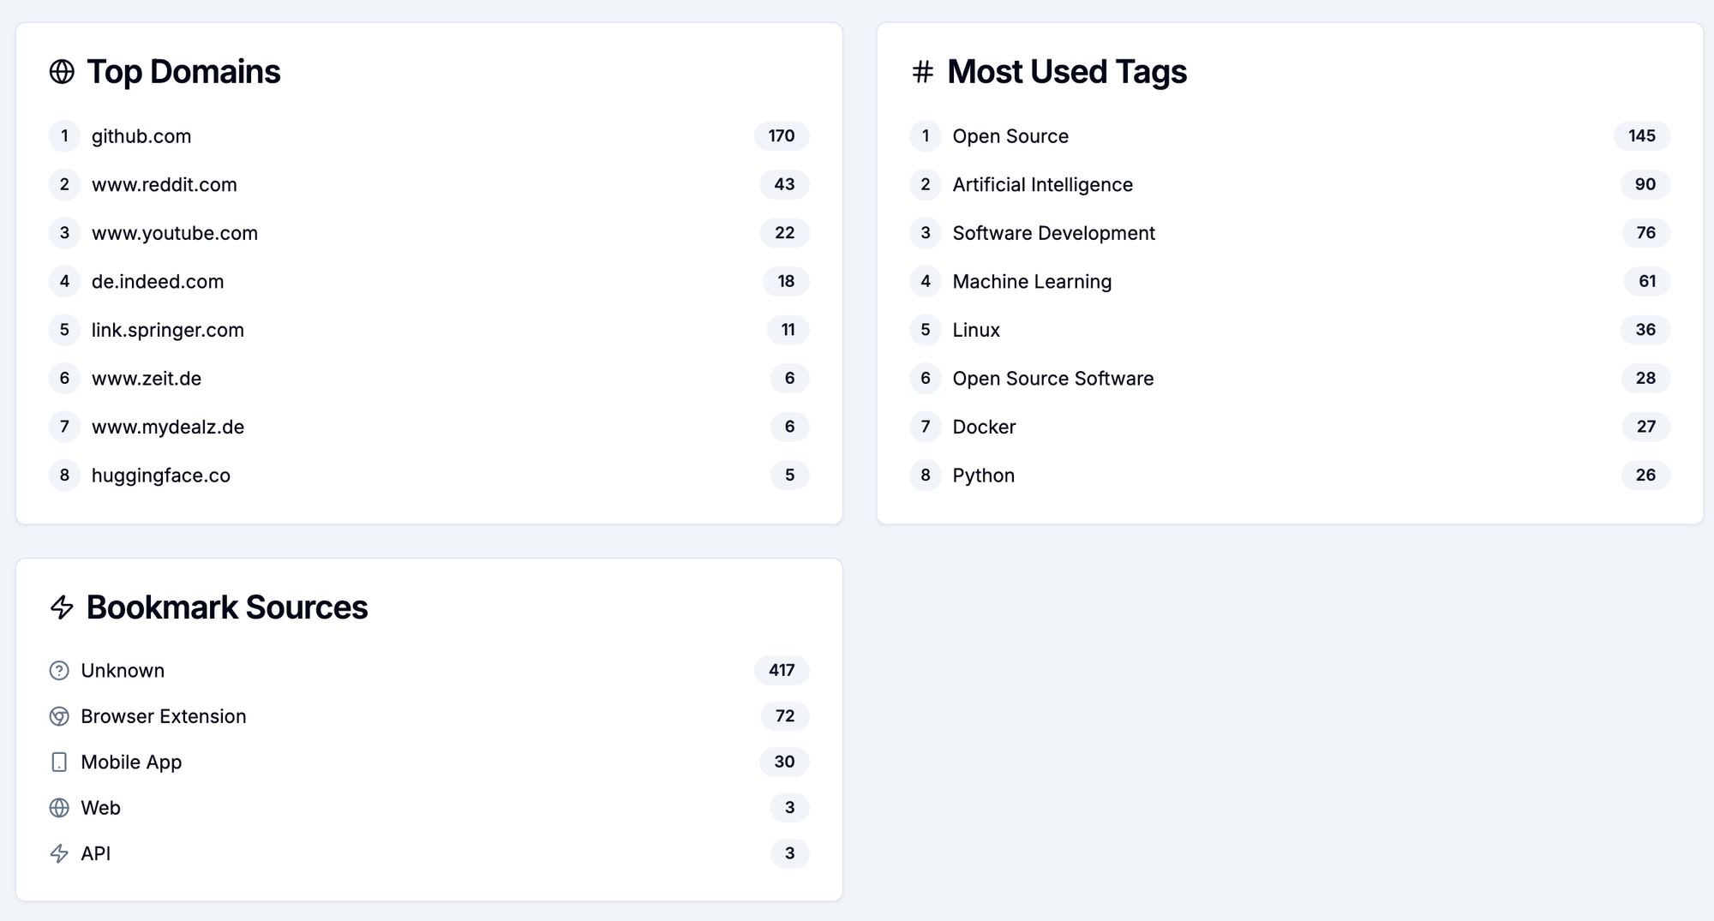
Task: Select the Artificial Intelligence tag
Action: coord(1042,185)
